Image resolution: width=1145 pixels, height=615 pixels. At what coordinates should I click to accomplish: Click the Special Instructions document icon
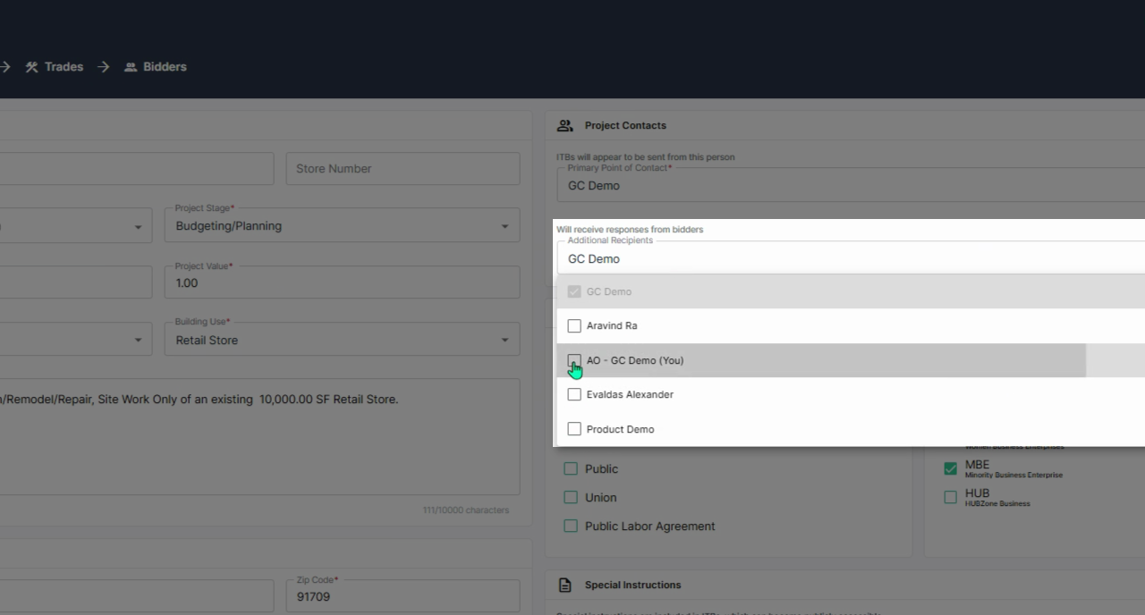tap(564, 586)
